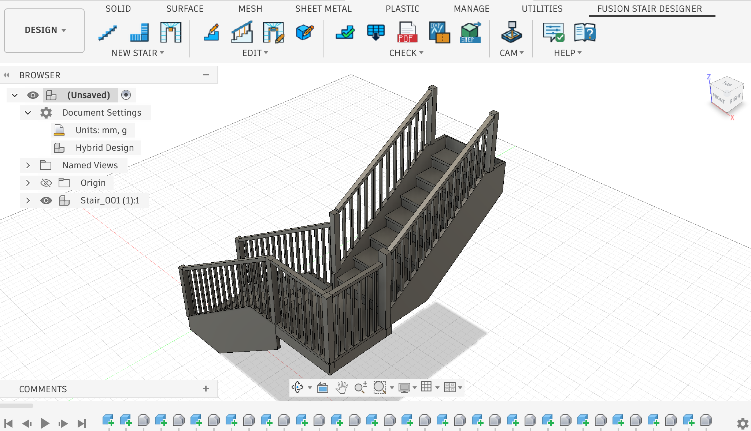Click the DXF export icon
The height and width of the screenshot is (431, 751).
click(x=439, y=33)
